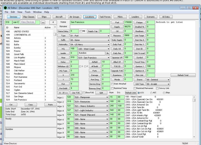Open the Stance dropdown 00 - Defend
Image resolution: width=201 pixels, height=145 pixels.
(158, 80)
